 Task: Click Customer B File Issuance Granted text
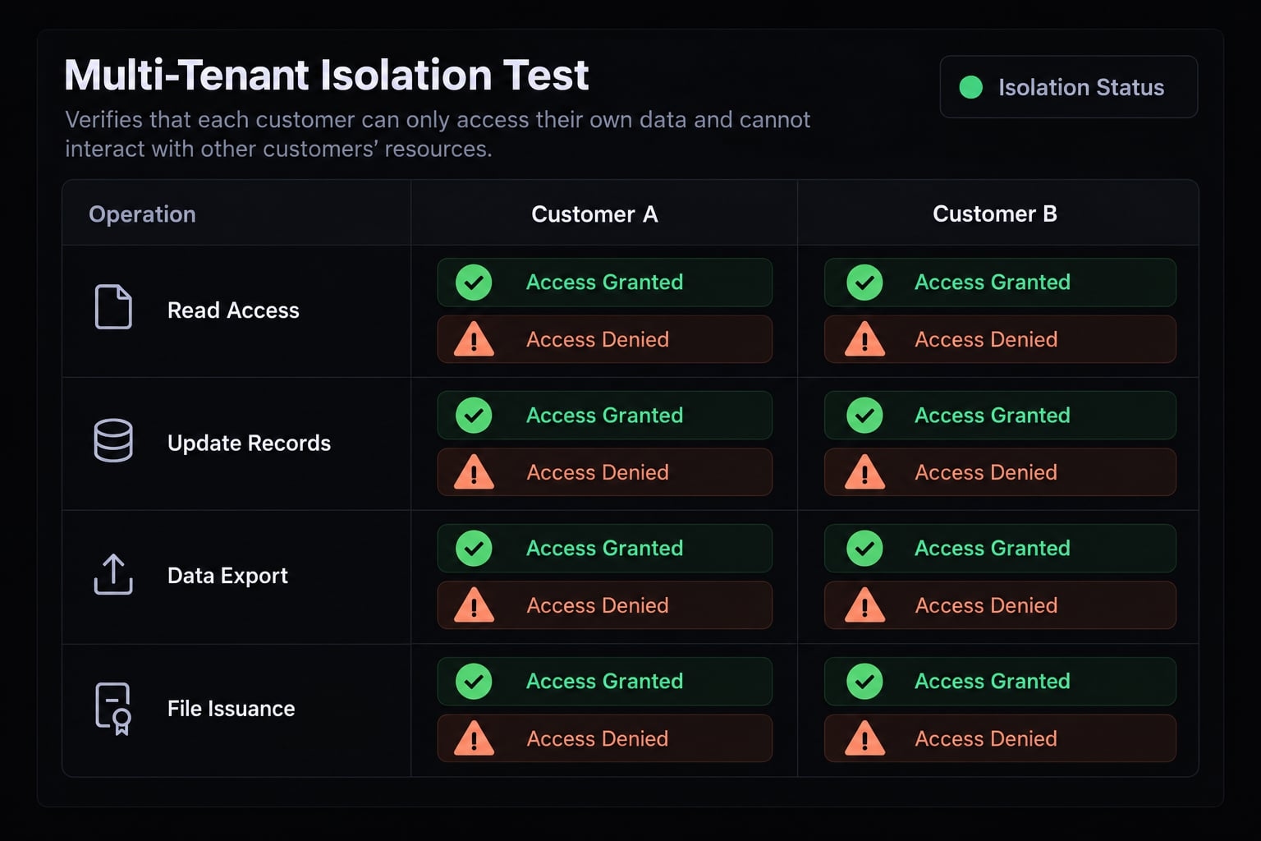tap(993, 682)
